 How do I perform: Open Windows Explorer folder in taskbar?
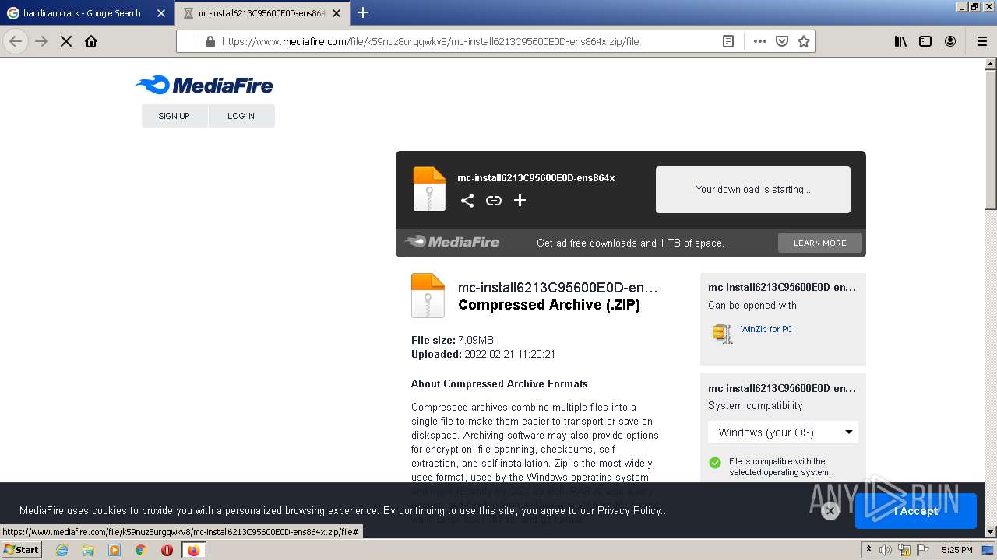88,550
